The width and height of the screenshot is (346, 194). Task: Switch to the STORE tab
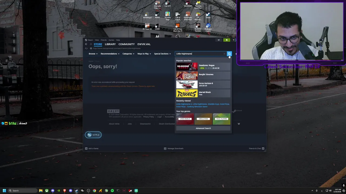pos(98,44)
